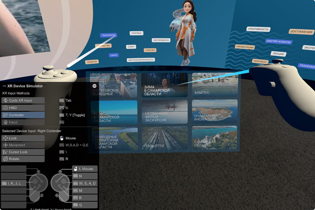Select the orange ПРОГРЕСС tag

(x=260, y=61)
